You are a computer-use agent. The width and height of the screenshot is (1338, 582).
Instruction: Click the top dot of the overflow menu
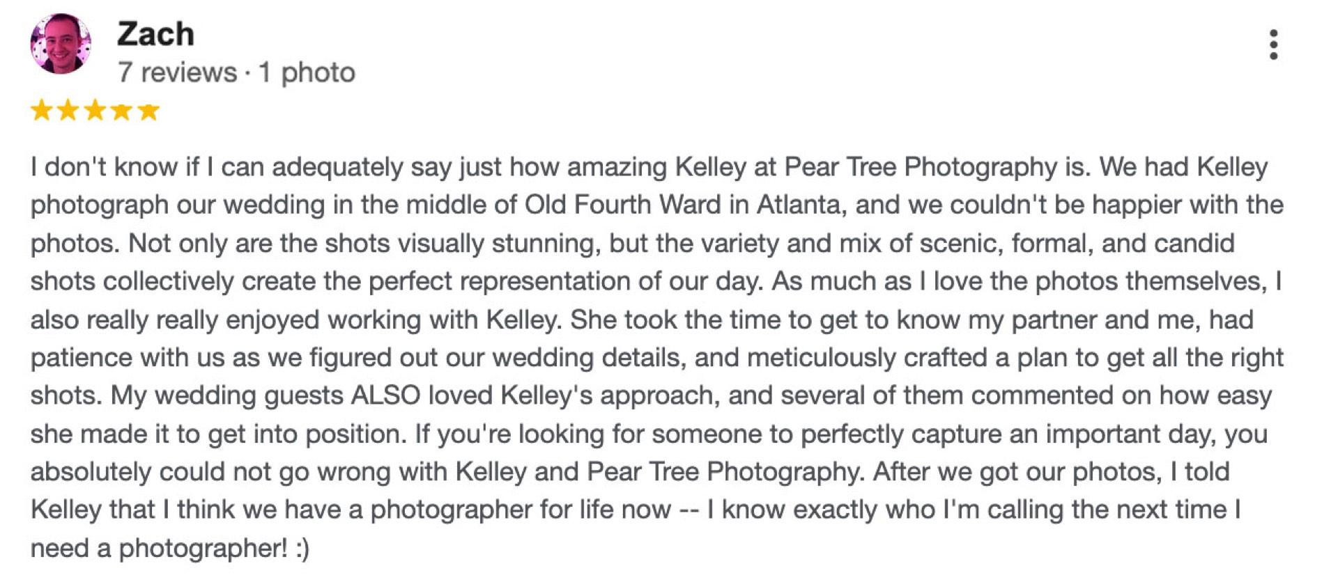pos(1275,33)
